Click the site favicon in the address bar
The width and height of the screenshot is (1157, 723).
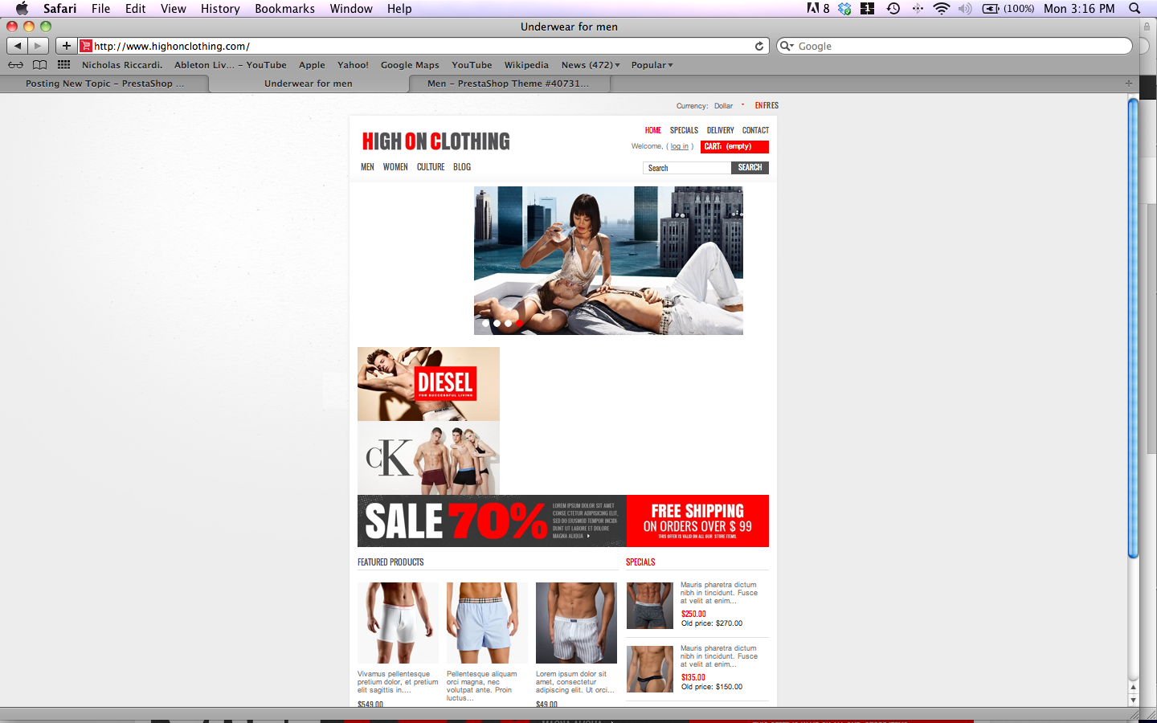click(86, 46)
